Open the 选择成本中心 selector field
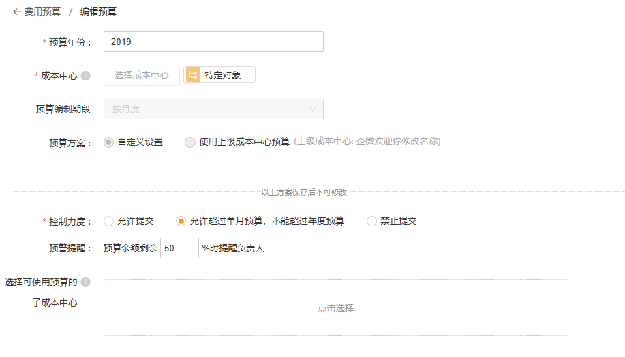 pos(142,75)
